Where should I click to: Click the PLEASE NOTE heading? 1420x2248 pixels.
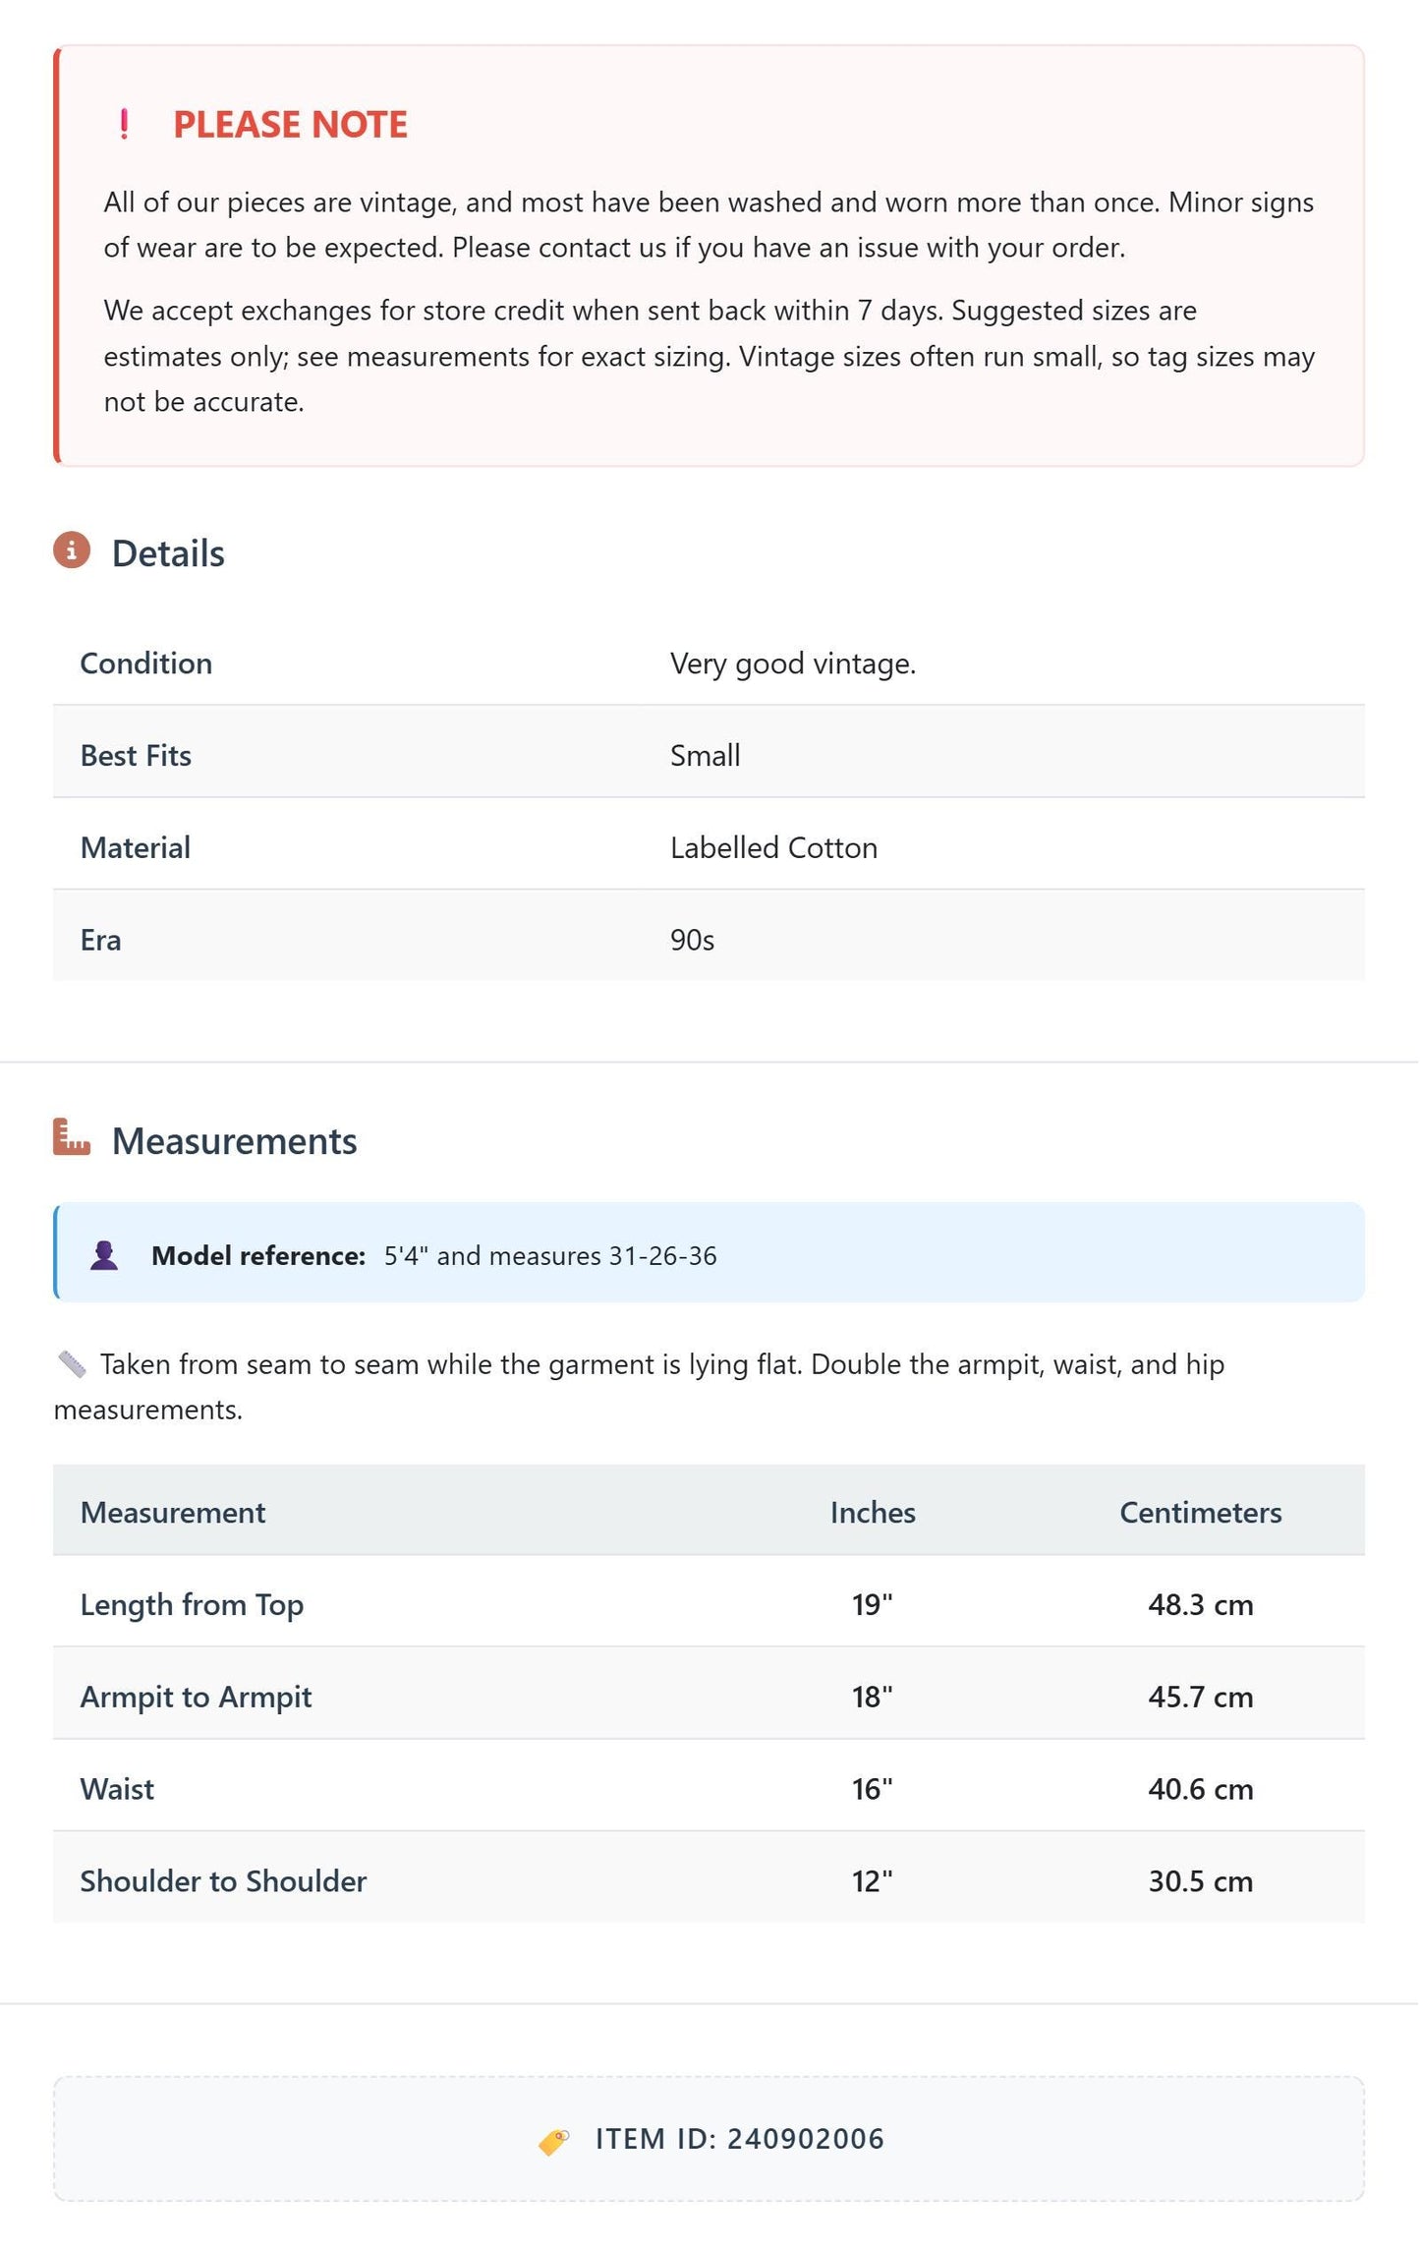pyautogui.click(x=290, y=125)
